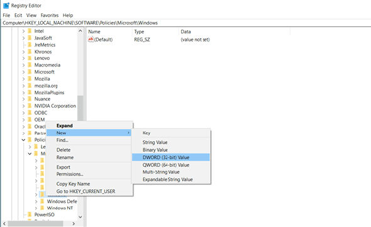Create a new Expandable String Value
371x227 pixels.
click(171, 179)
